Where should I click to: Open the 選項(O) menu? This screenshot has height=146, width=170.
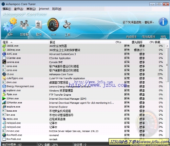coord(31,9)
